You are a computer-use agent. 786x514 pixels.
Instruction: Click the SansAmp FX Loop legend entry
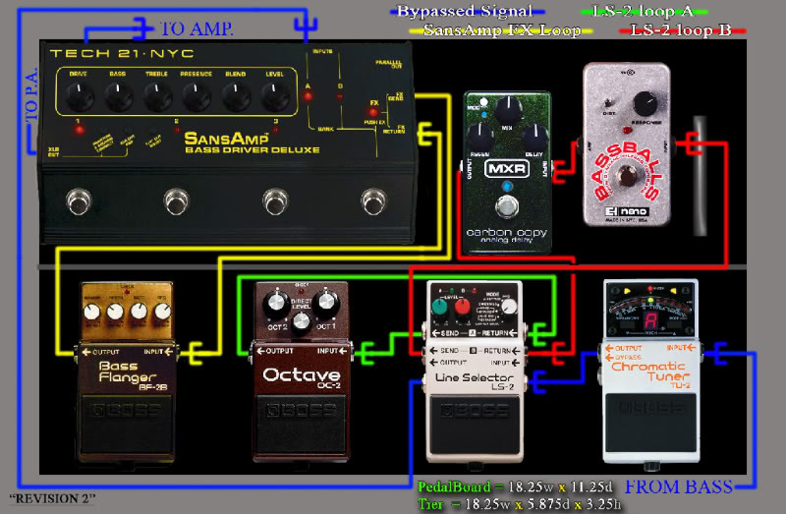(x=502, y=30)
